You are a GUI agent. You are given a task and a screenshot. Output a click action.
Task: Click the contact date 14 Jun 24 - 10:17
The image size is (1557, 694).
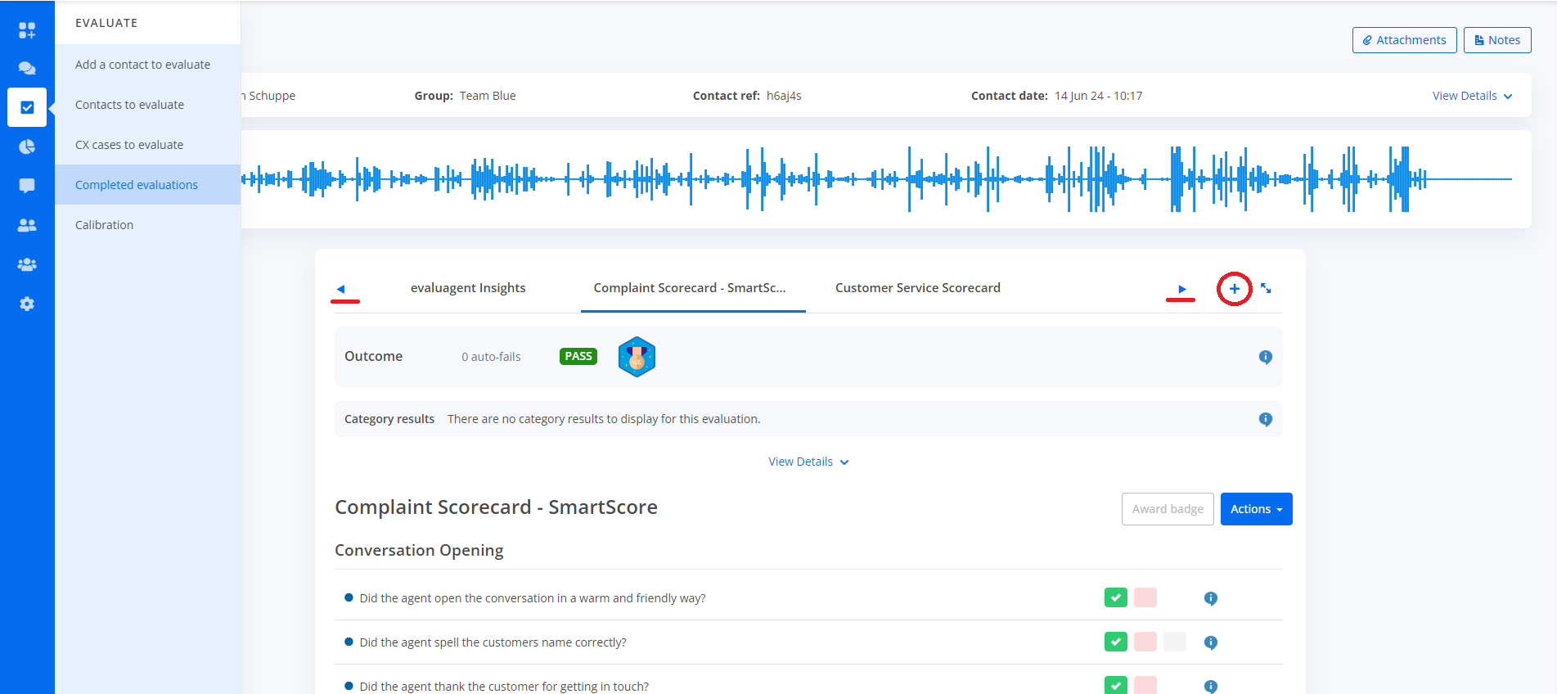[x=1098, y=96]
